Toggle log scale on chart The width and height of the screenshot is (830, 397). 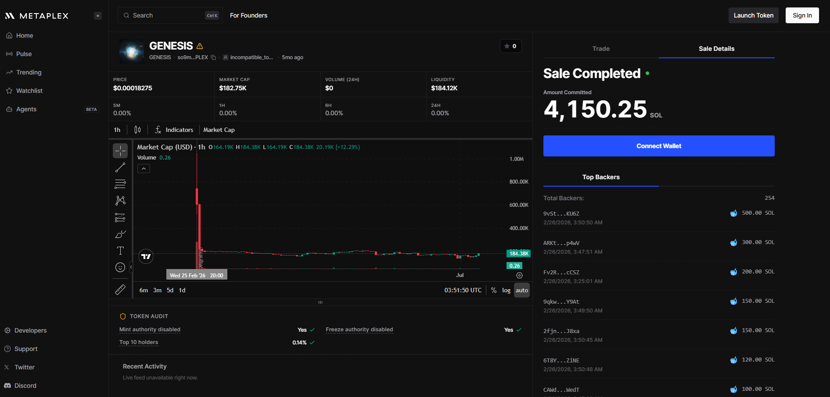pyautogui.click(x=506, y=290)
